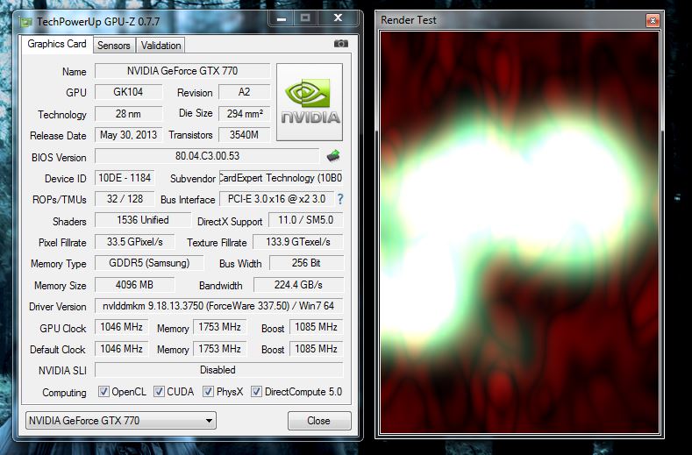Click the DirectX Support 11.0 / SM5.0 value
692x455 pixels.
tap(305, 220)
